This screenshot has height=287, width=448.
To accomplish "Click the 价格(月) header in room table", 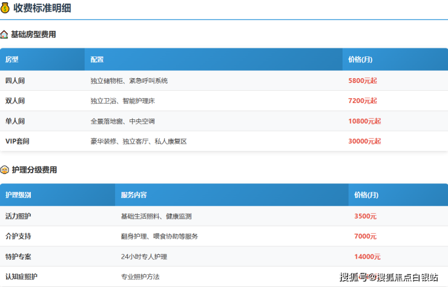I will [360, 59].
